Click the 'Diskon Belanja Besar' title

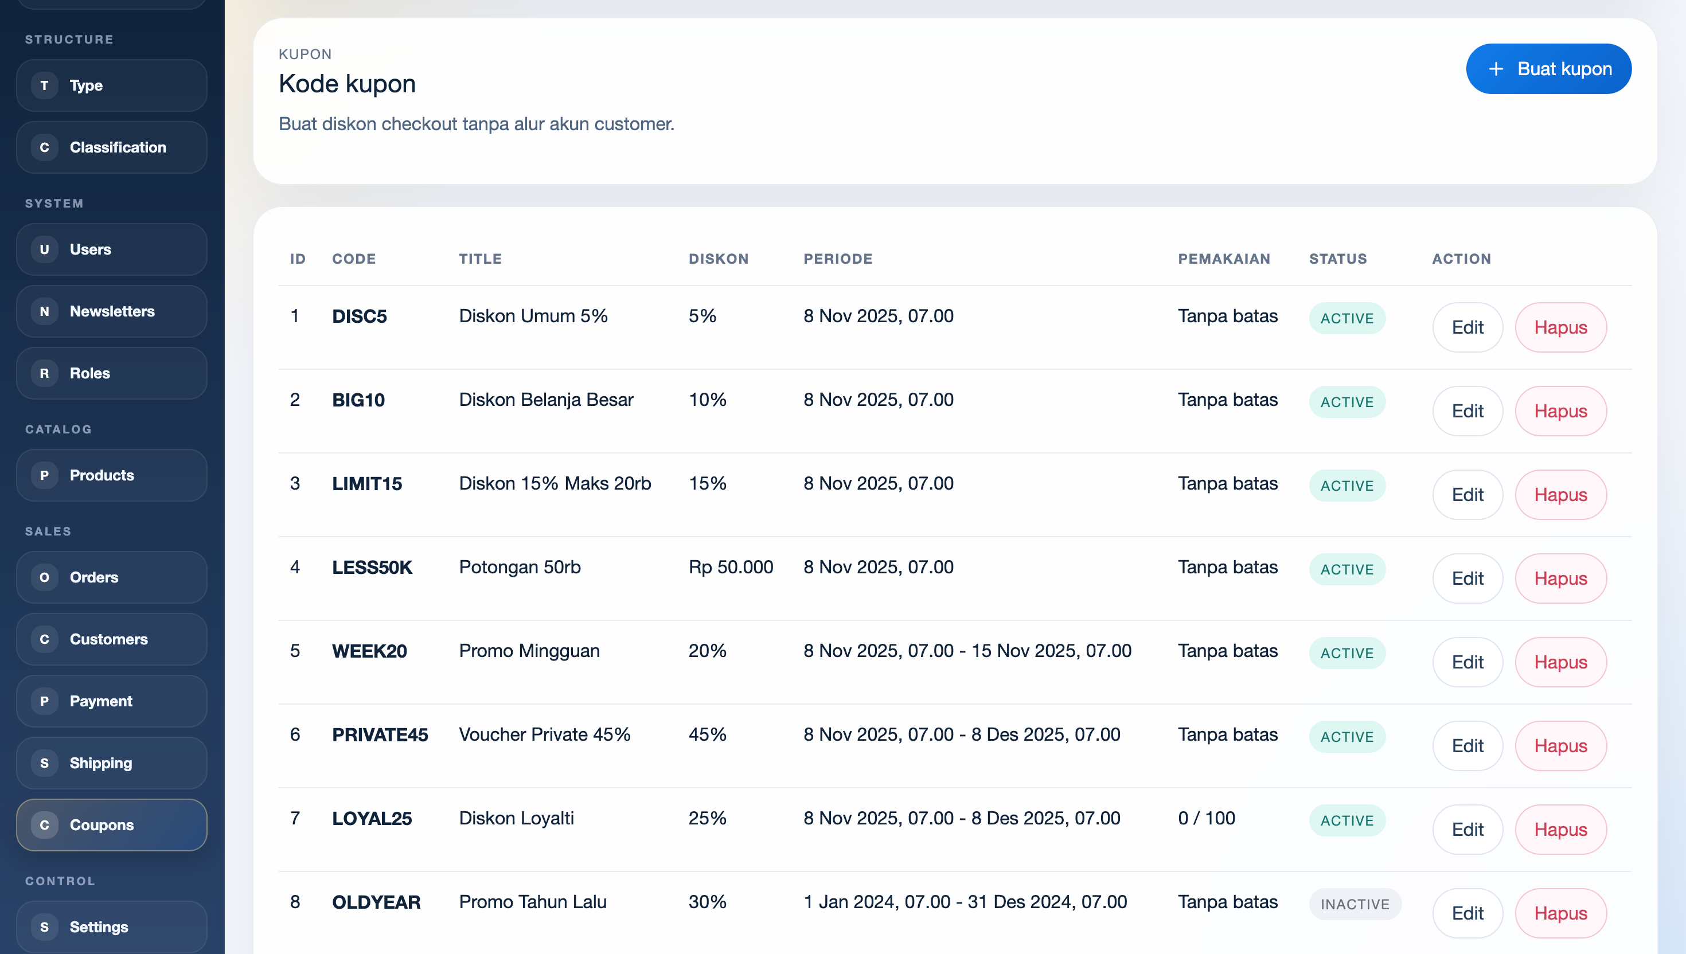click(546, 400)
